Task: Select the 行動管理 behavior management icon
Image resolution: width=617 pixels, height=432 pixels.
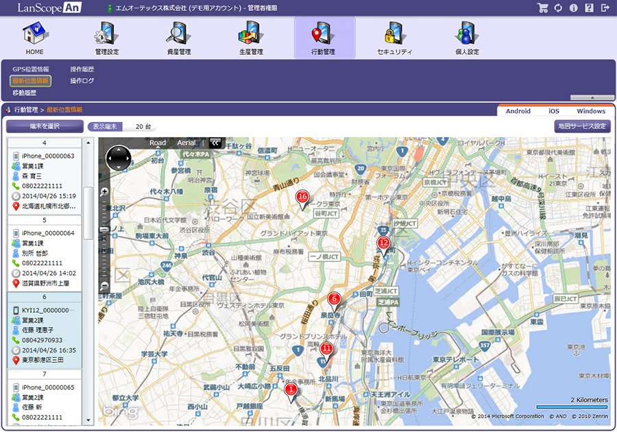Action: coord(324,38)
